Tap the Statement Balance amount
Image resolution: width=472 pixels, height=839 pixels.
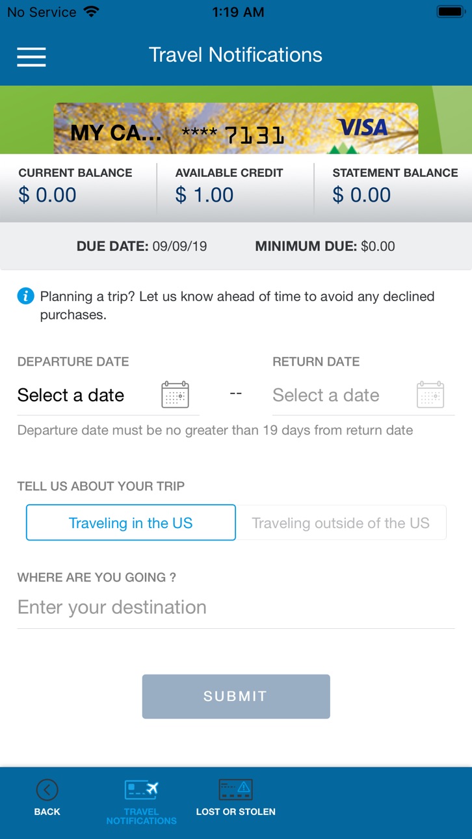pyautogui.click(x=361, y=195)
